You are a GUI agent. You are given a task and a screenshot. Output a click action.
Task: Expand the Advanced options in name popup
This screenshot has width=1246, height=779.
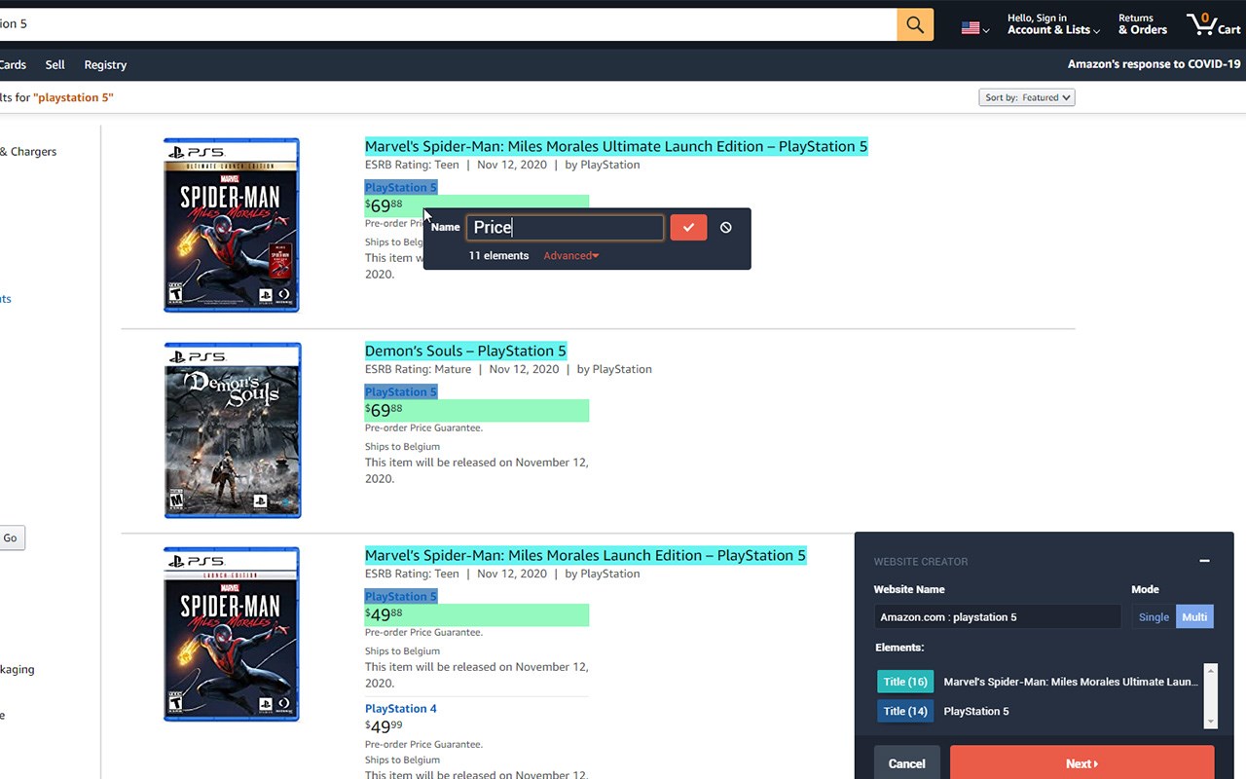571,256
